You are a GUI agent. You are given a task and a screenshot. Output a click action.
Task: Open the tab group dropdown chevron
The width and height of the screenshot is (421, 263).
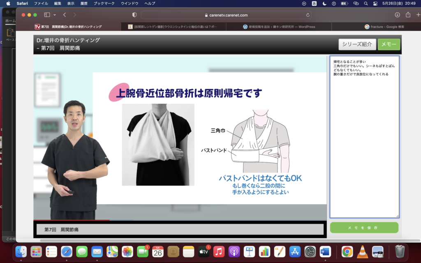point(55,15)
